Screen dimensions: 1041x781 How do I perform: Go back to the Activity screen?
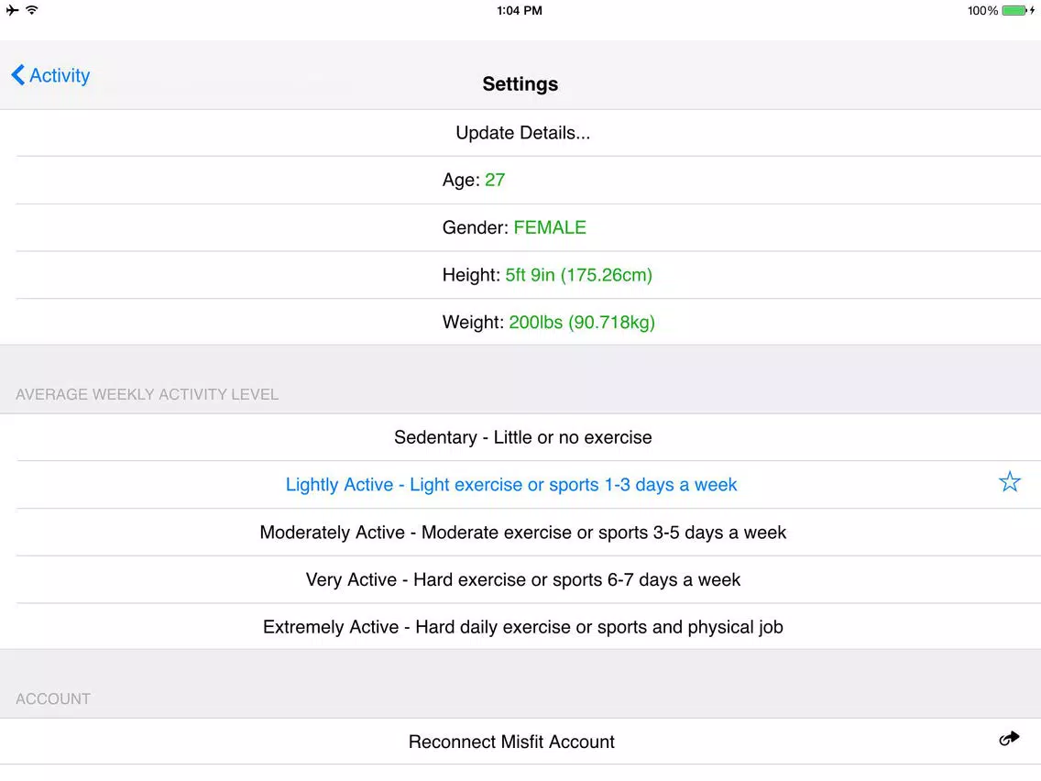[50, 75]
